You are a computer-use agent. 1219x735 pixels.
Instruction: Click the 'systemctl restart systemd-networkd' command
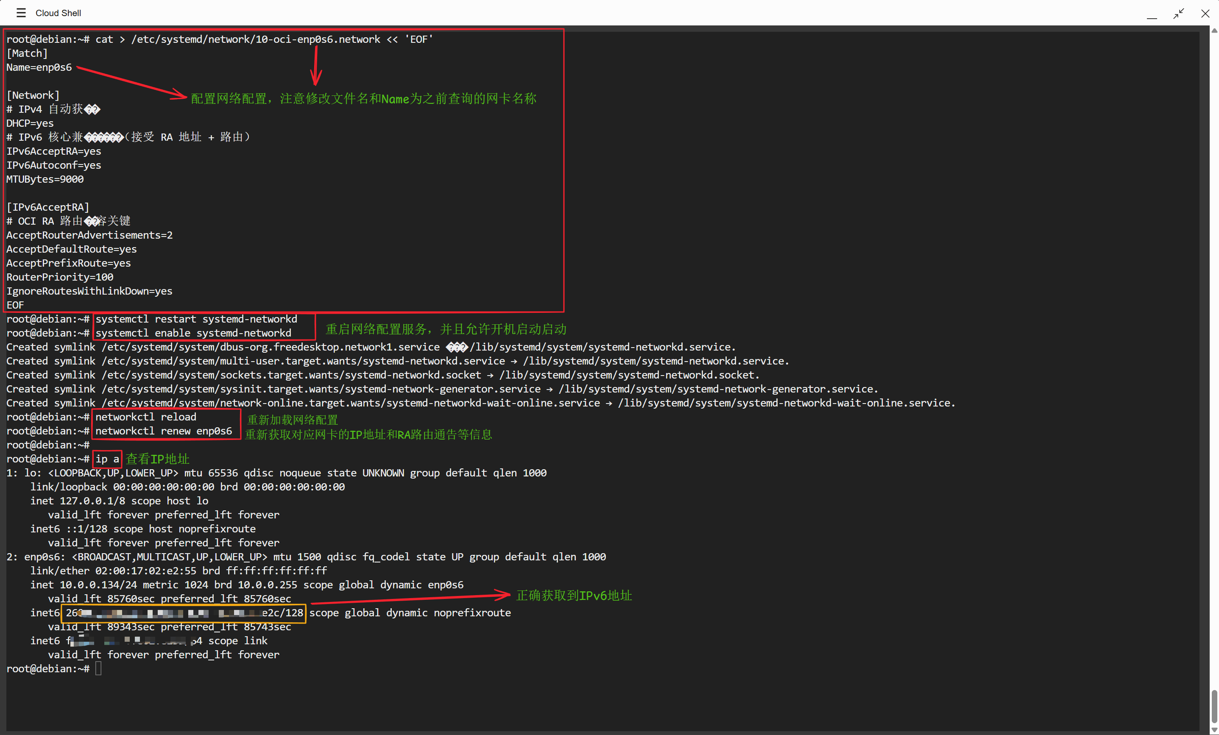tap(196, 319)
